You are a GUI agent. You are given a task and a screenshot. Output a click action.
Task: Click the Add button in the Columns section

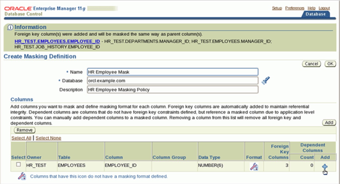[329, 123]
